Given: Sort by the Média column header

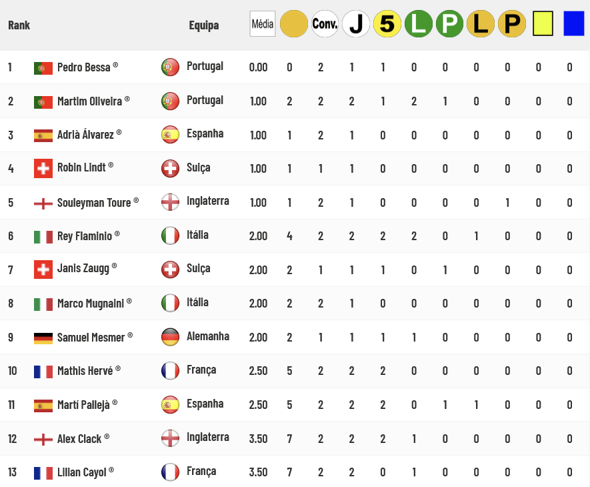Looking at the screenshot, I should pyautogui.click(x=262, y=24).
